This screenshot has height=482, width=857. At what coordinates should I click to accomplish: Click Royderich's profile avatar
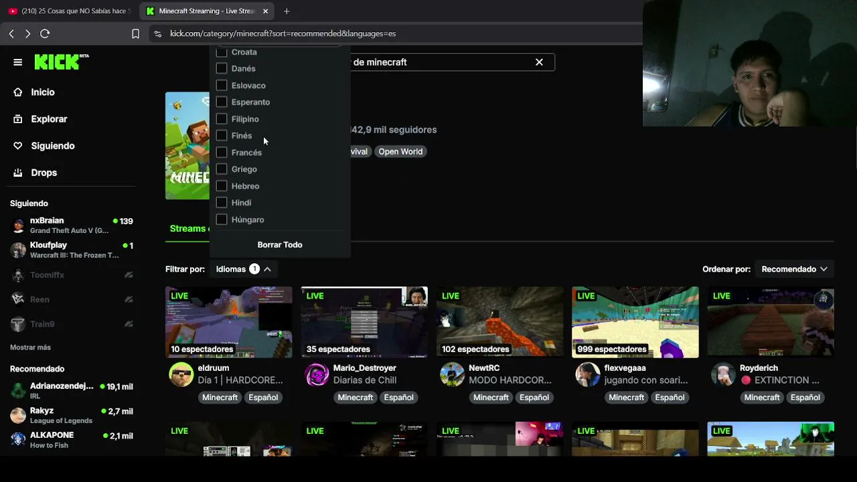coord(723,375)
